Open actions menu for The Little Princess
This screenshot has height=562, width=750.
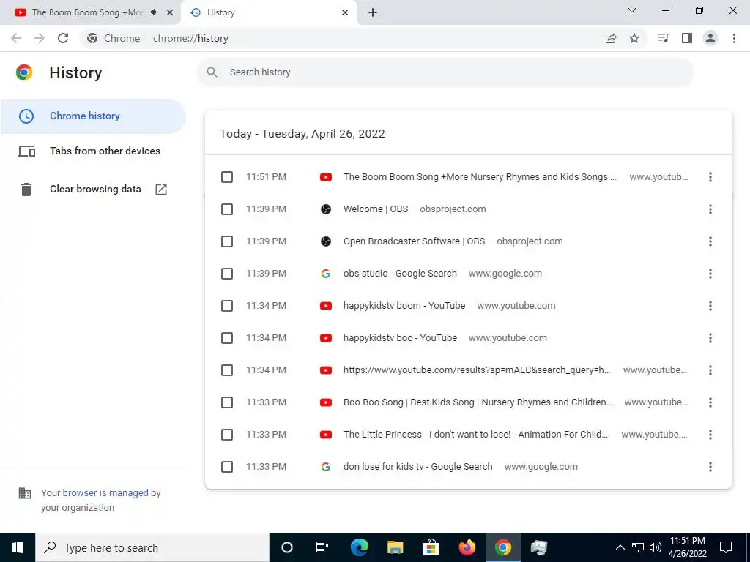[710, 435]
